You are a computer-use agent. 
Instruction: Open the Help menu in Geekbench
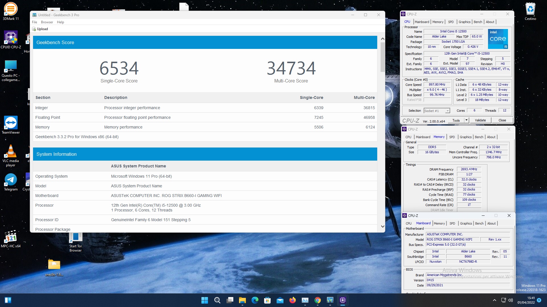[60, 22]
